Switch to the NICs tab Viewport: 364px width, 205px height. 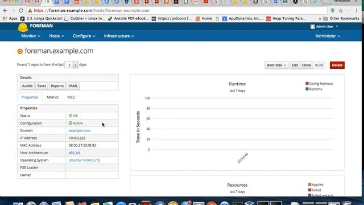coord(71,97)
